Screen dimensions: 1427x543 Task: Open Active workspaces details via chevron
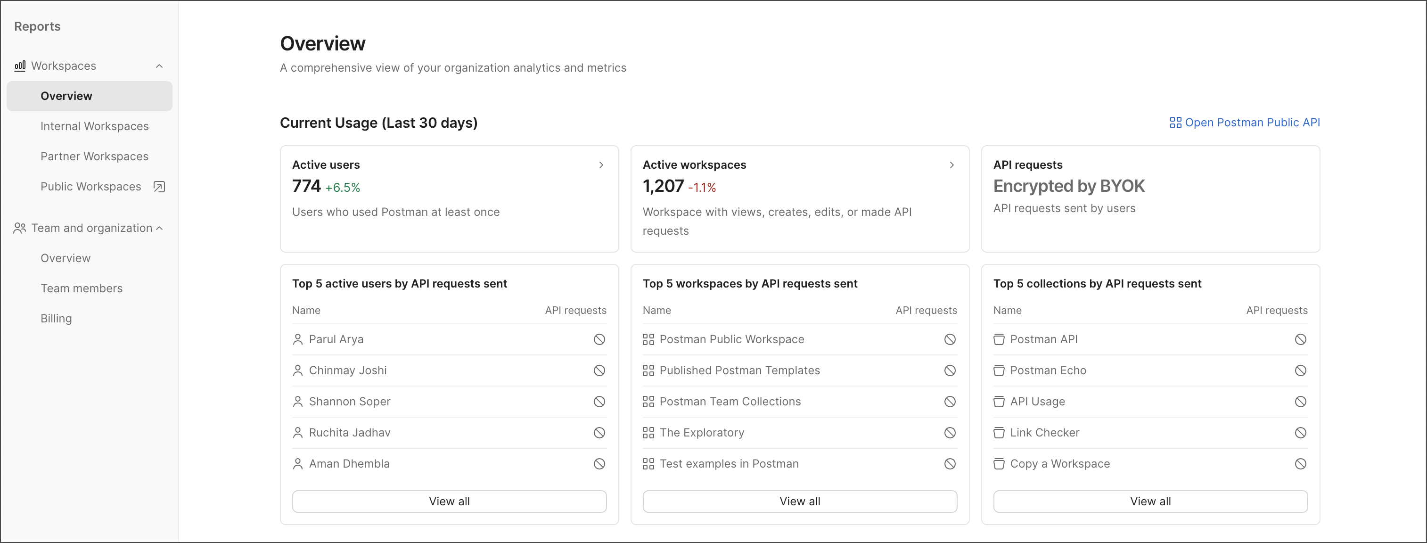click(951, 165)
